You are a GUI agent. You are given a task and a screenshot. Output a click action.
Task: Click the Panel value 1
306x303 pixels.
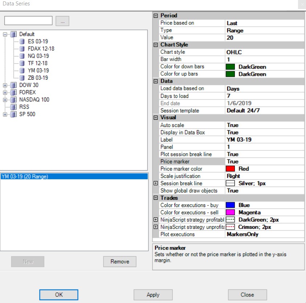point(264,147)
